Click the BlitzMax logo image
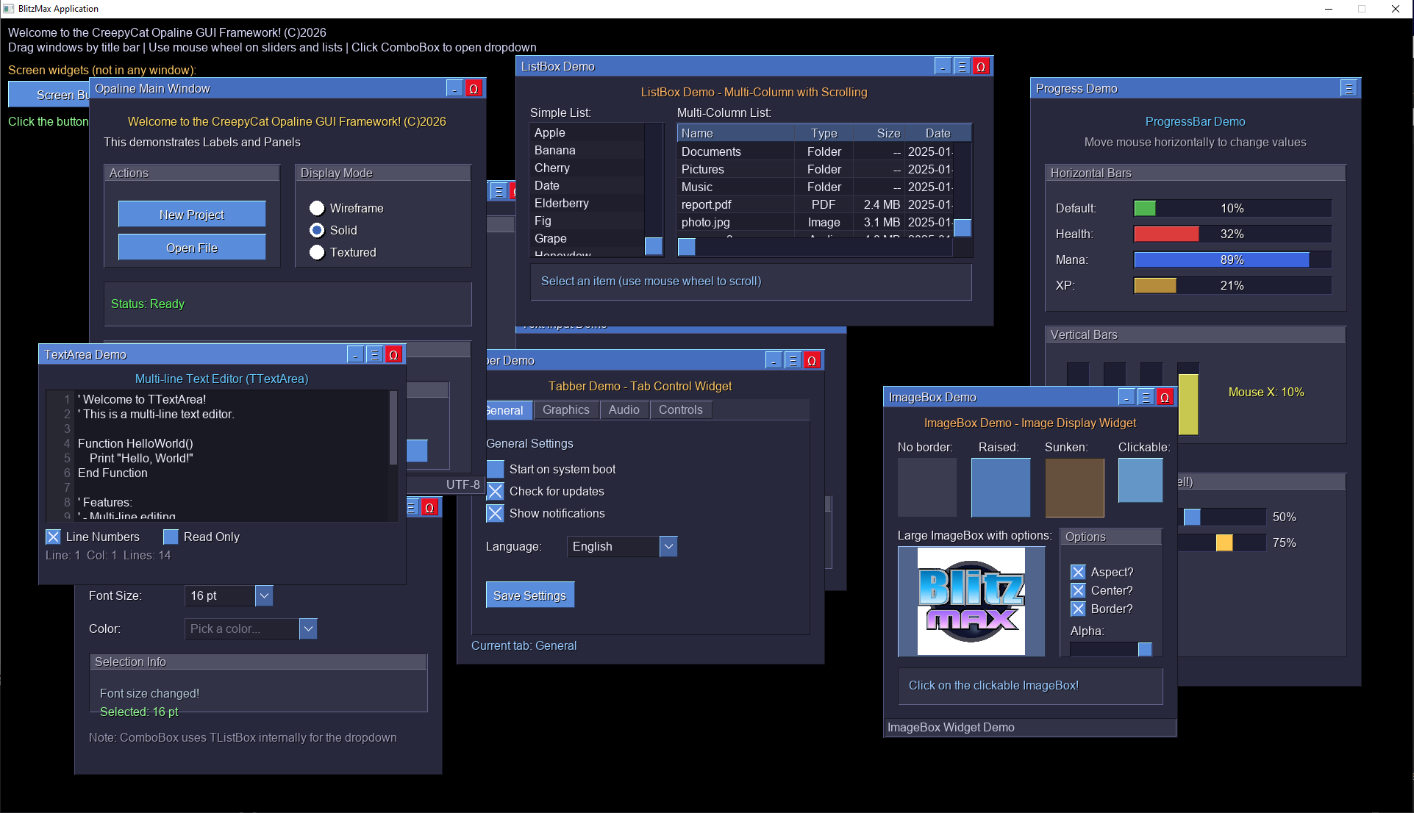The height and width of the screenshot is (813, 1414). point(971,601)
